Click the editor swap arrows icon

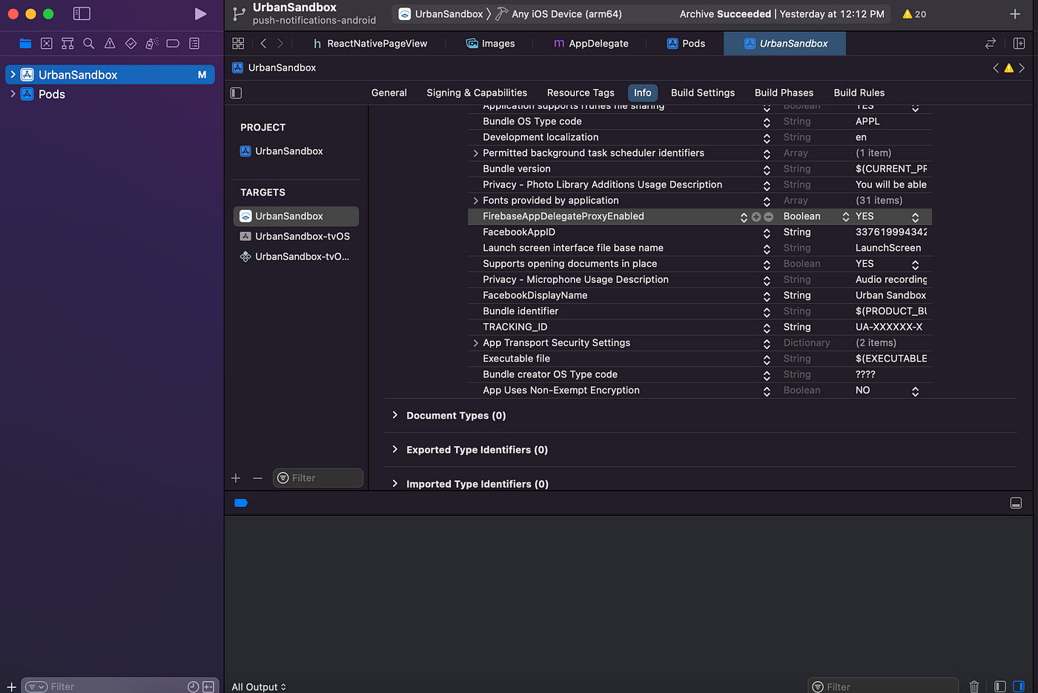[x=991, y=44]
